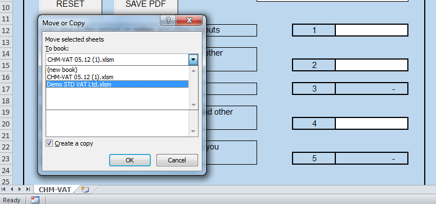Select row header 20

pyautogui.click(x=6, y=124)
